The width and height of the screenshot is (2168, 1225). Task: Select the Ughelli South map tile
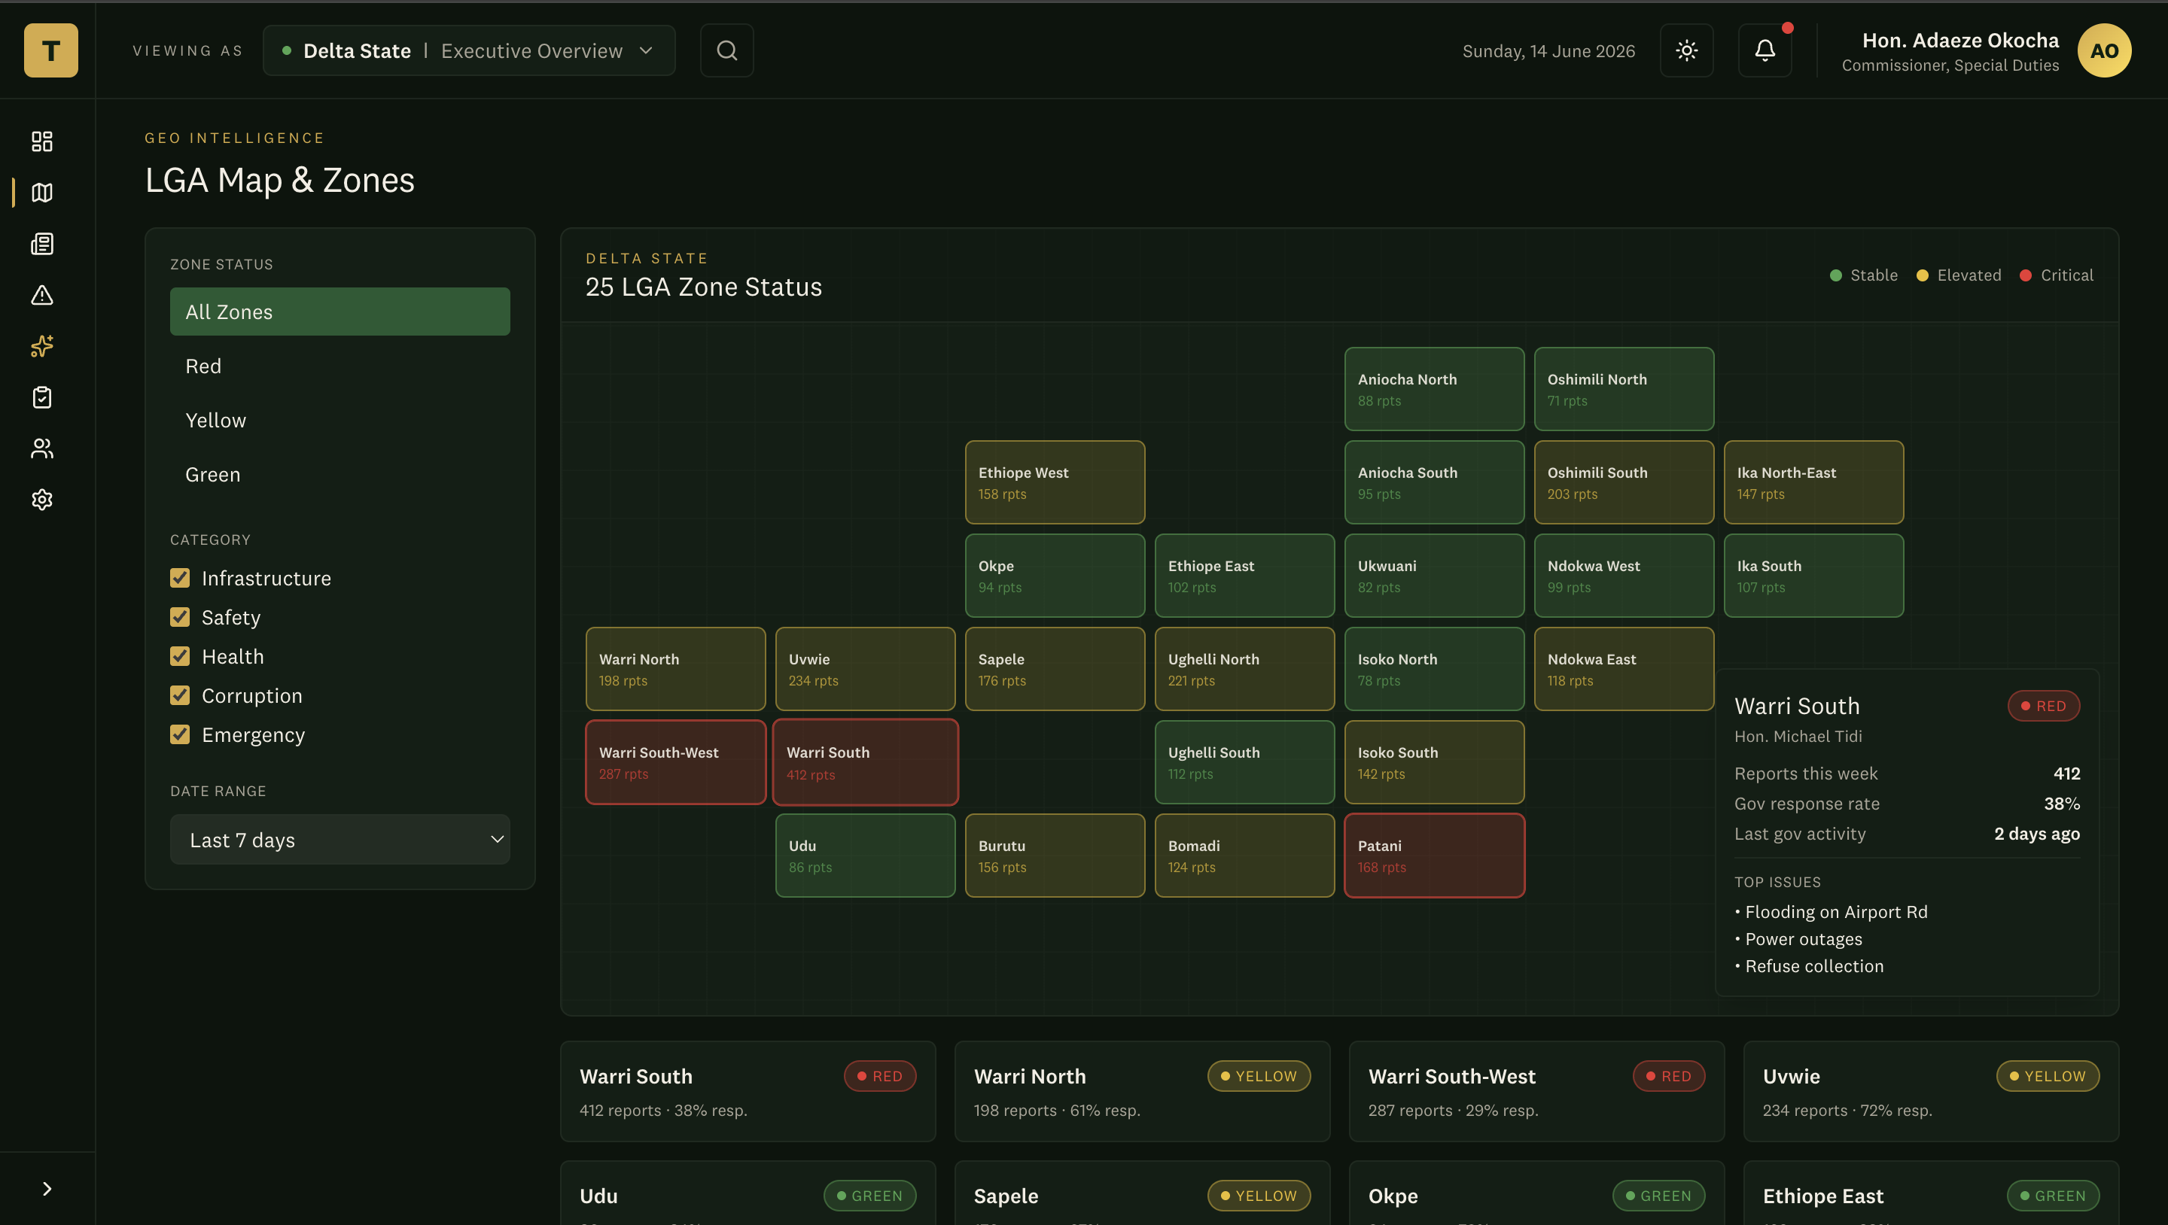1245,762
